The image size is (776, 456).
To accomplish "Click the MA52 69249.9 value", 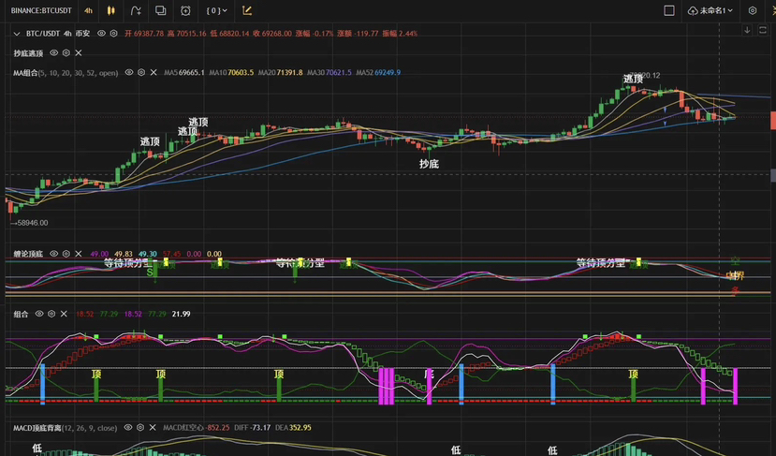I will point(378,73).
